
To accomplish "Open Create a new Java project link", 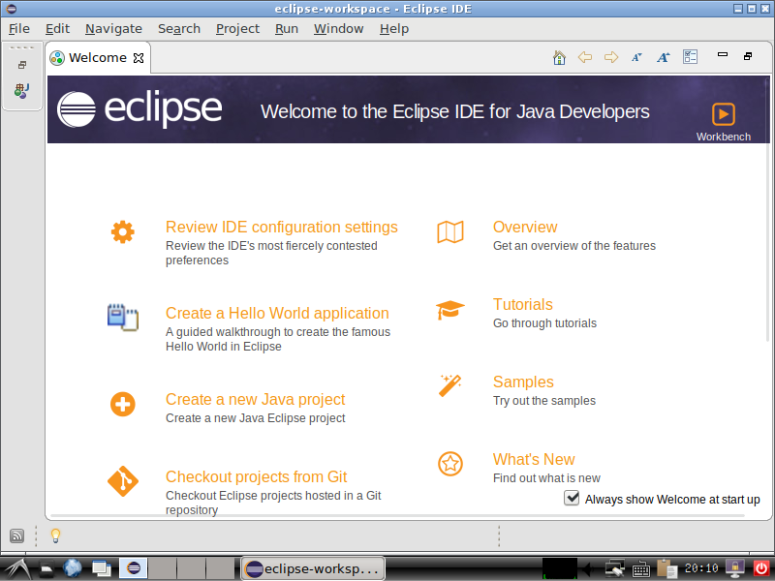I will 255,399.
